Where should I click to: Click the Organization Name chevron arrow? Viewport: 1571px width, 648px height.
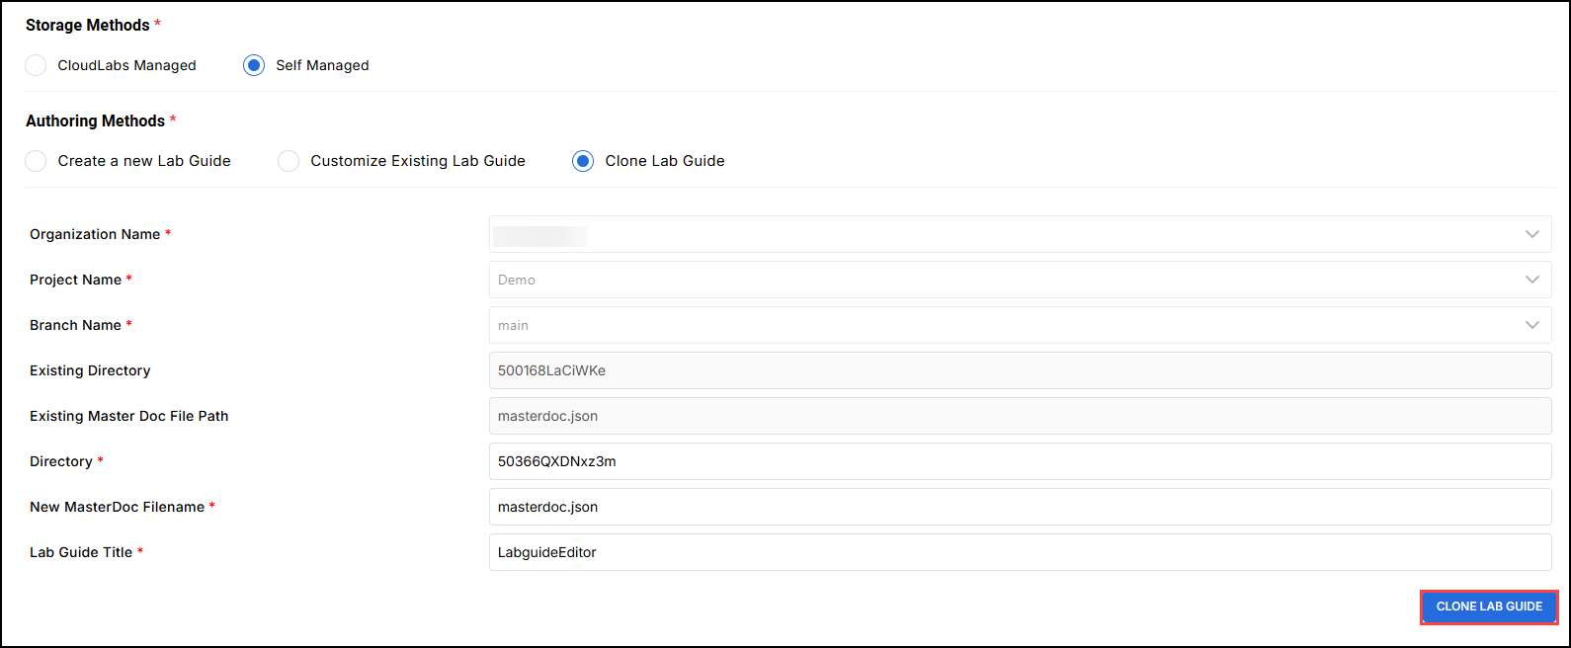click(x=1531, y=234)
